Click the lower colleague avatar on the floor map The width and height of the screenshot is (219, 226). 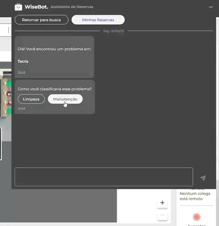coord(9,103)
